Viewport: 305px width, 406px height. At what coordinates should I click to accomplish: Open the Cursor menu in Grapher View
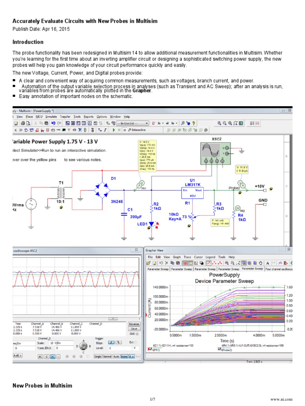click(x=198, y=257)
